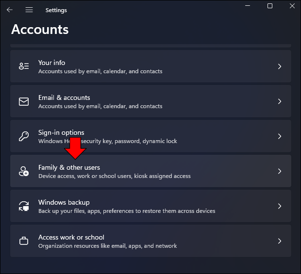
Task: Click the Windows backup sync icon
Action: 24,206
